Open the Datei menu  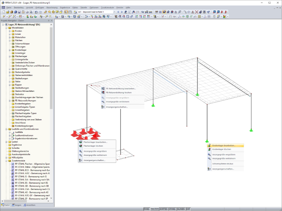click(x=9, y=7)
